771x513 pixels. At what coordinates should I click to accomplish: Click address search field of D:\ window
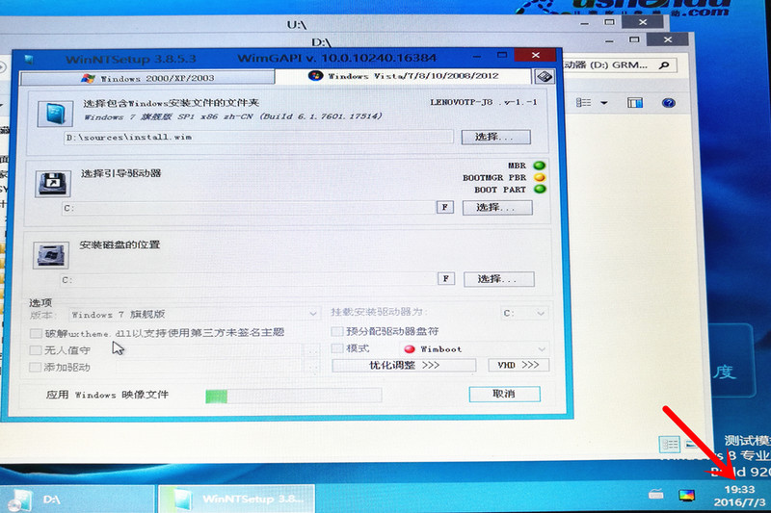619,65
